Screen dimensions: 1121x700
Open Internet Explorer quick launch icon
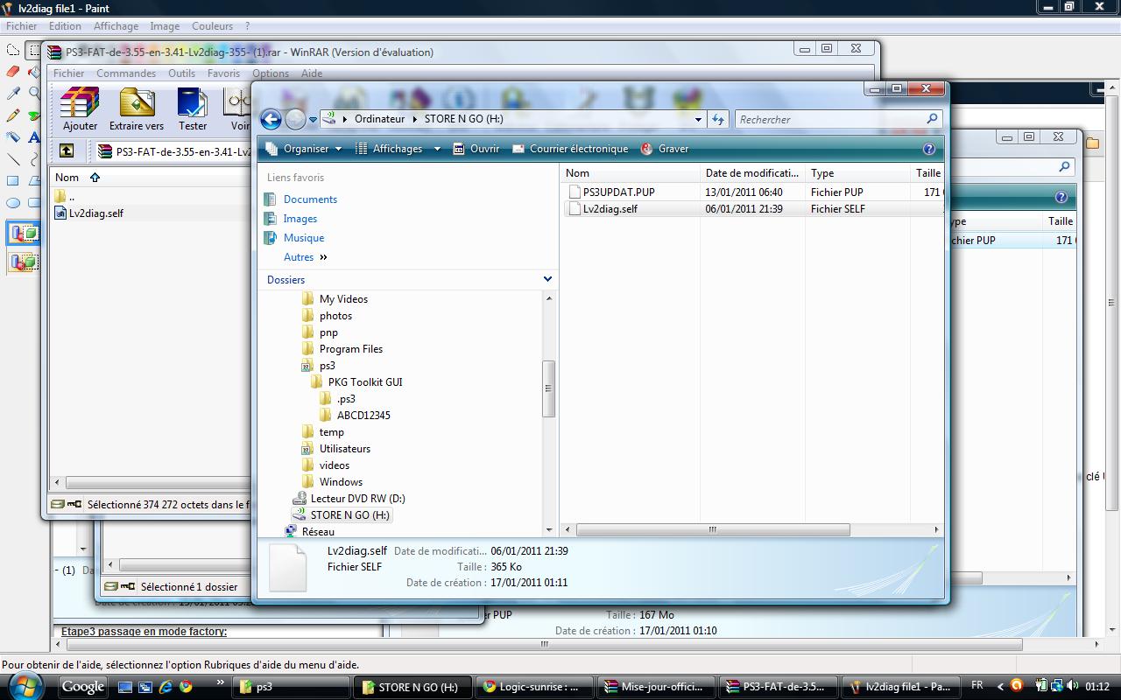[x=165, y=687]
